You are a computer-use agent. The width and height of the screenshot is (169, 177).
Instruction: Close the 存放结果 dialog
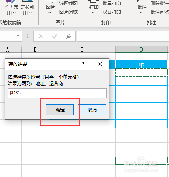(100, 64)
